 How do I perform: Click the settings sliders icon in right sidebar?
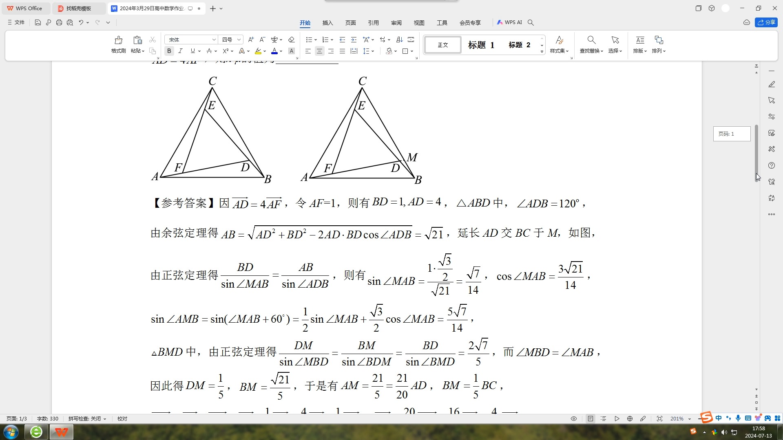(x=772, y=117)
